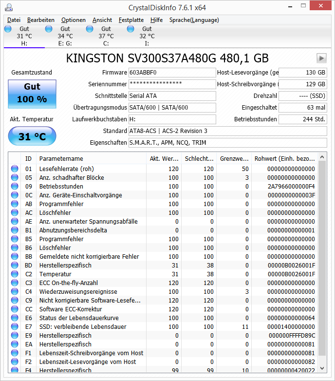Click status orb for ECC On-the-fly-Anzahl
The height and width of the screenshot is (381, 335).
pyautogui.click(x=15, y=283)
